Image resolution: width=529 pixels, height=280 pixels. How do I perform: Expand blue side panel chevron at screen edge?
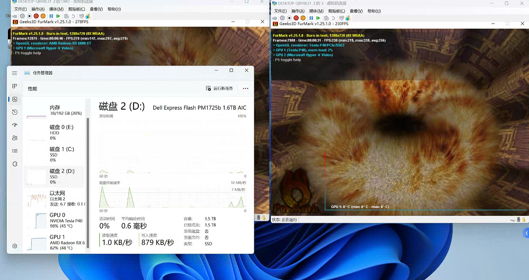tap(526, 233)
